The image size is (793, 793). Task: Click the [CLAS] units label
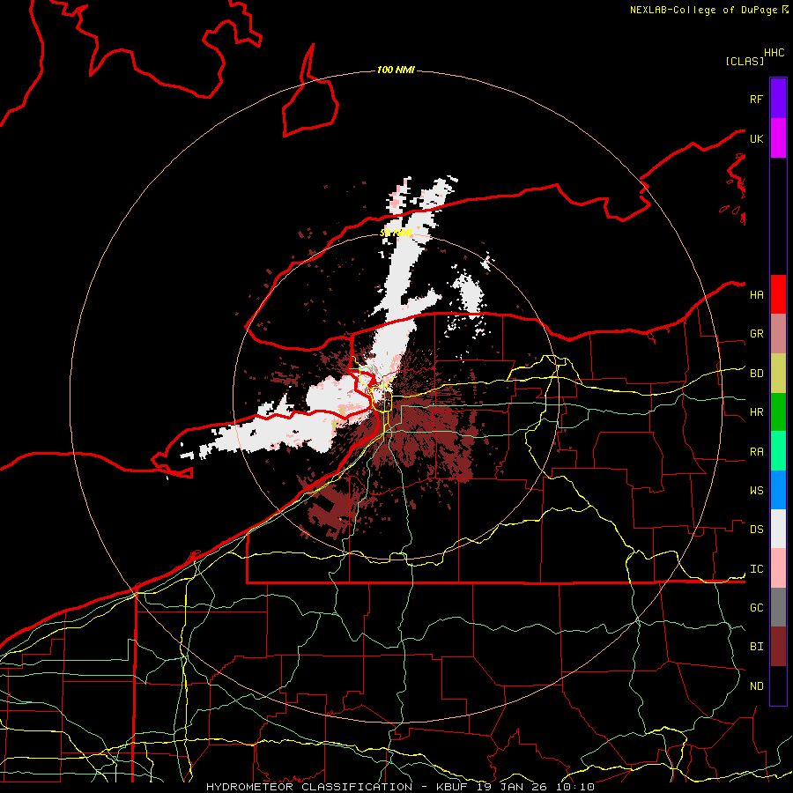[745, 61]
